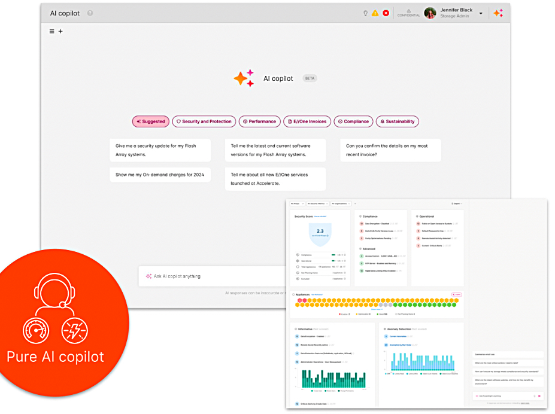The width and height of the screenshot is (555, 414).
Task: Click the first red appliance hexagon
Action: click(299, 300)
